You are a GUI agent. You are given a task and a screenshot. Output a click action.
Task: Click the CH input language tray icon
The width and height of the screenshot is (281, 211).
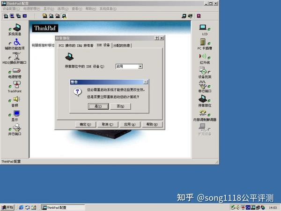pyautogui.click(x=248, y=207)
